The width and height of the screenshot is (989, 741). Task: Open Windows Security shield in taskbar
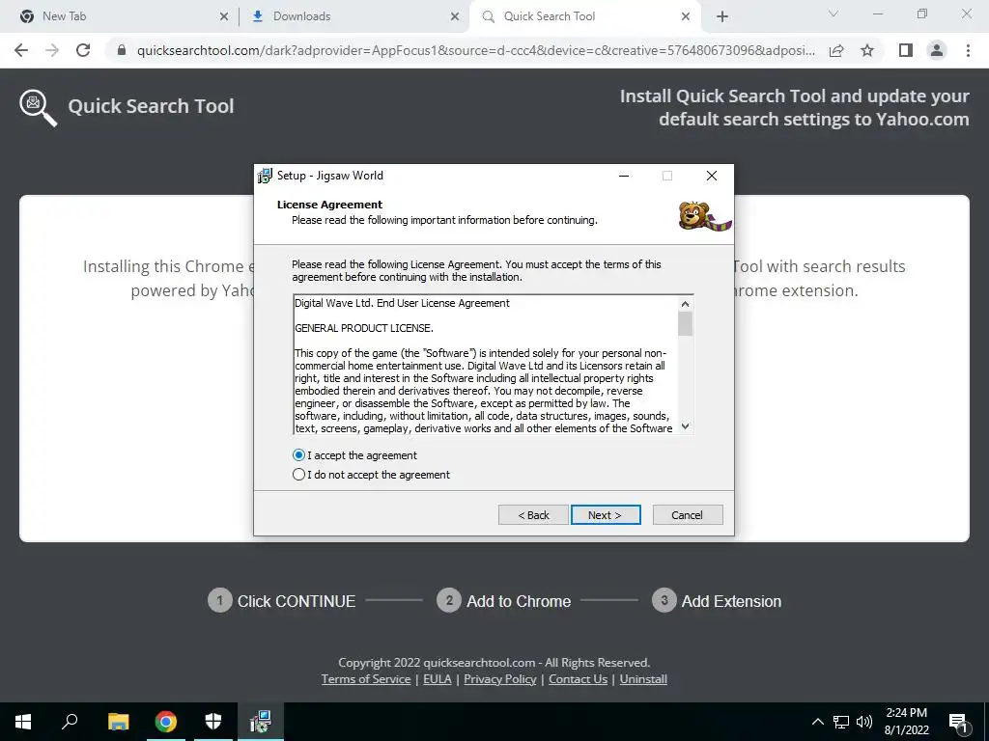click(x=213, y=722)
